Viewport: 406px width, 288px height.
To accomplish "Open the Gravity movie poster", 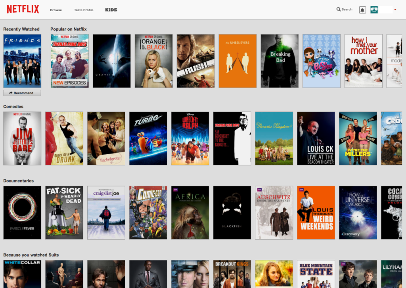I will click(x=111, y=61).
